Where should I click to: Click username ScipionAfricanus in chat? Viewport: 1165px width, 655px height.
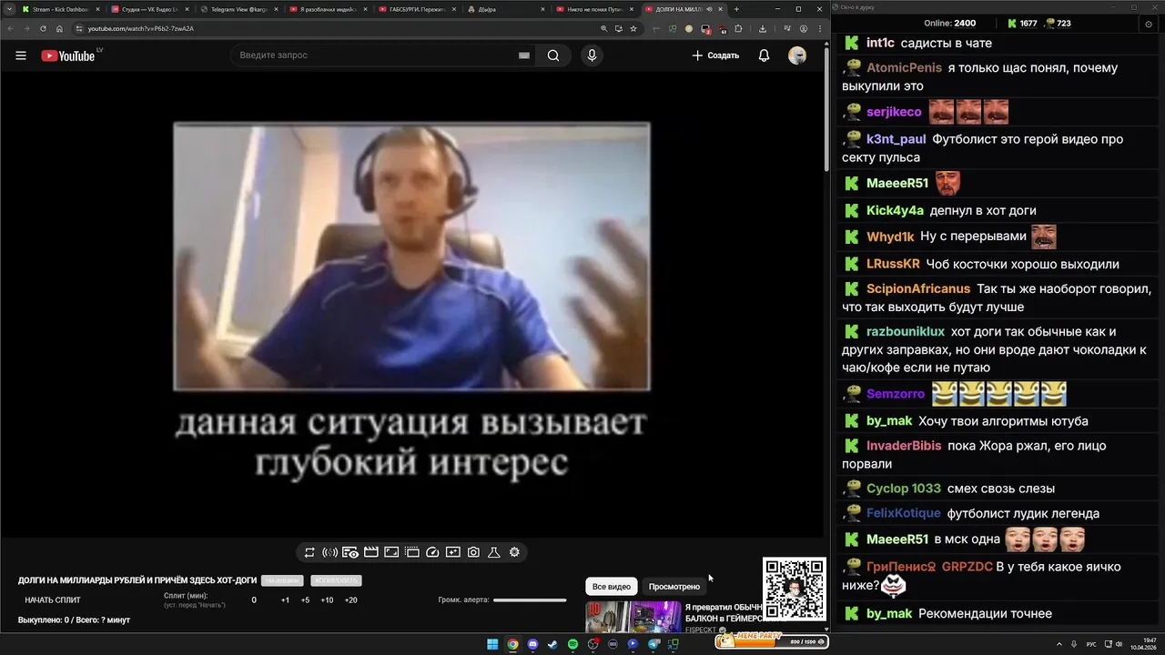pos(918,289)
